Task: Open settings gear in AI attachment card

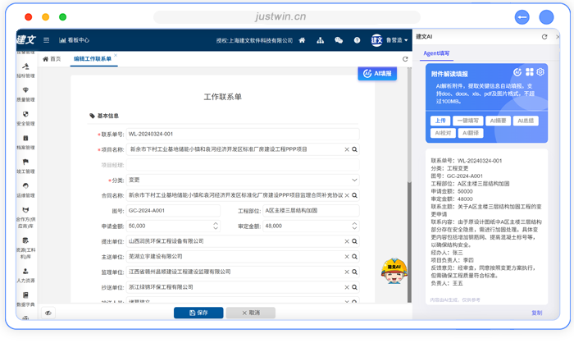Action: [x=540, y=73]
